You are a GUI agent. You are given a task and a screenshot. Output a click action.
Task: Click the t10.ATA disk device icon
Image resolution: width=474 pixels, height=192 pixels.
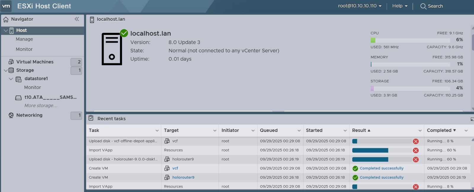pos(18,98)
